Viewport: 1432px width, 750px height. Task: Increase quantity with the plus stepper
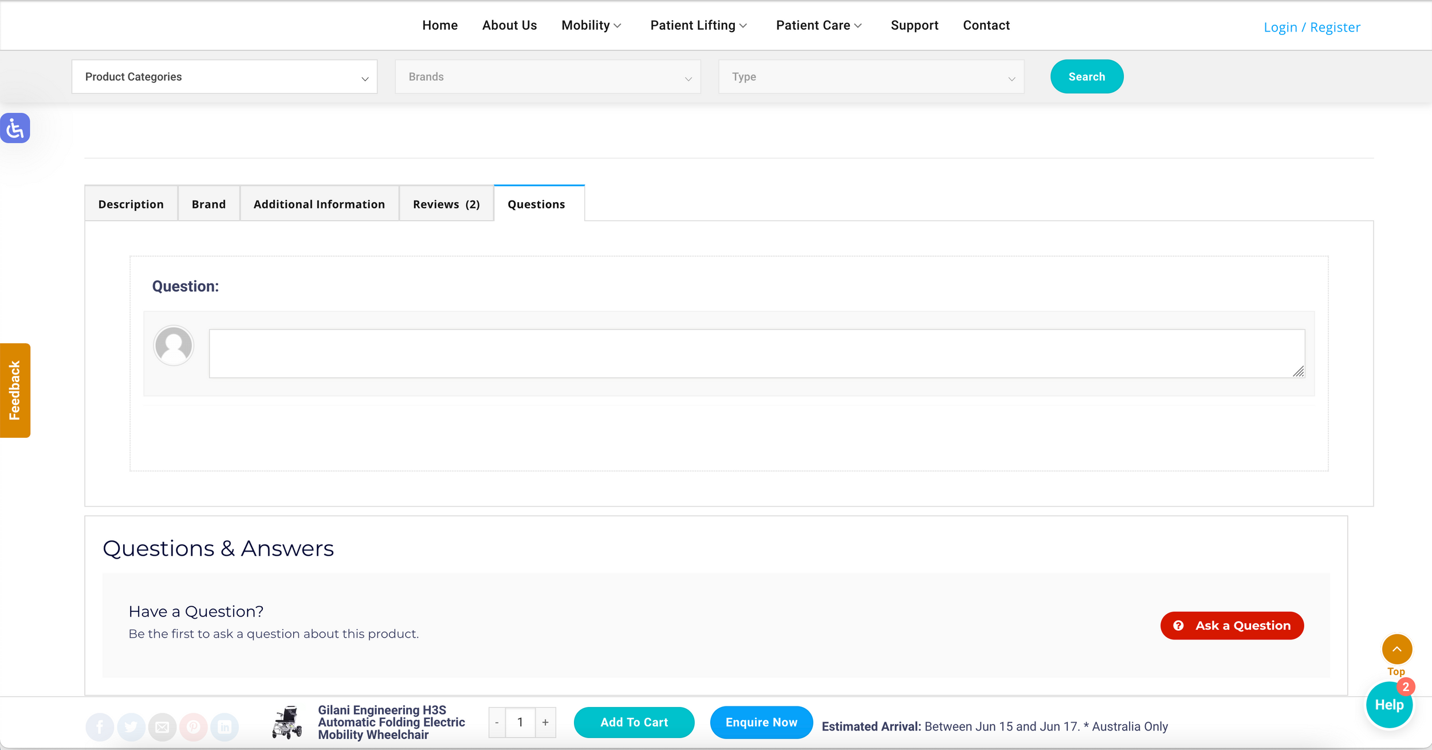[x=545, y=722]
